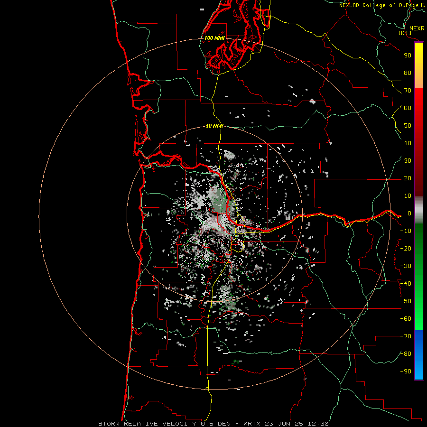Viewport: 427px width, 427px height.
Task: Click the positive 20 knot scale value
Action: tap(408, 178)
